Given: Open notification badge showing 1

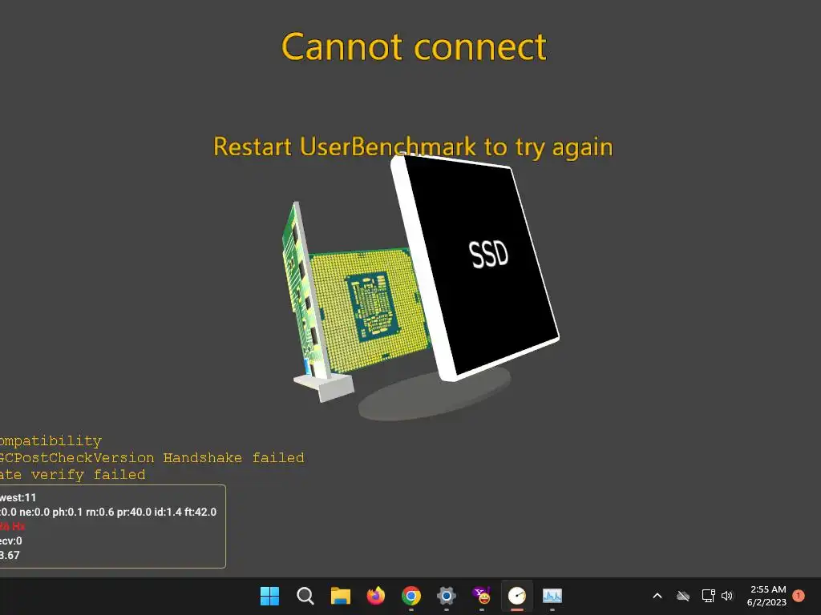Looking at the screenshot, I should (799, 596).
